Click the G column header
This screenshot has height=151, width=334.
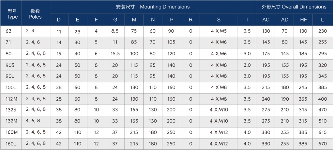115,20
